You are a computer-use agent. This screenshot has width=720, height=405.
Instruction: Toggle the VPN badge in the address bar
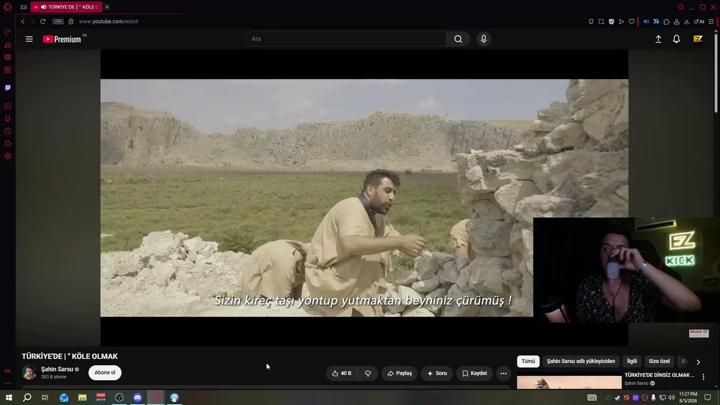click(58, 21)
